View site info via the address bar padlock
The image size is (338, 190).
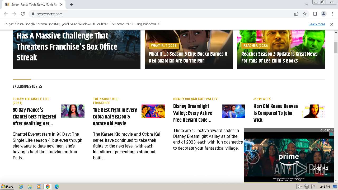pyautogui.click(x=33, y=14)
